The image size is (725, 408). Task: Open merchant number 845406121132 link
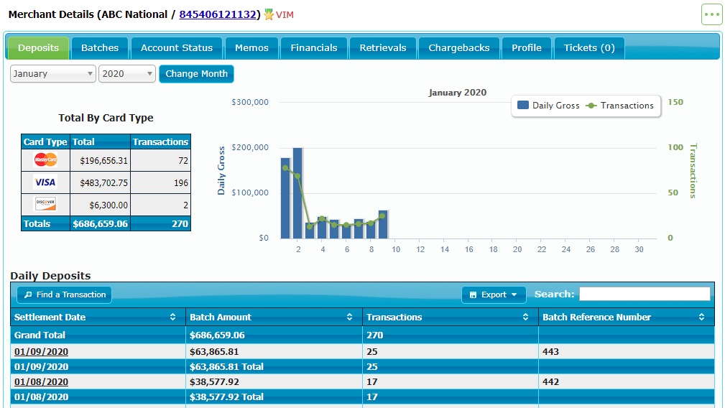click(x=218, y=14)
